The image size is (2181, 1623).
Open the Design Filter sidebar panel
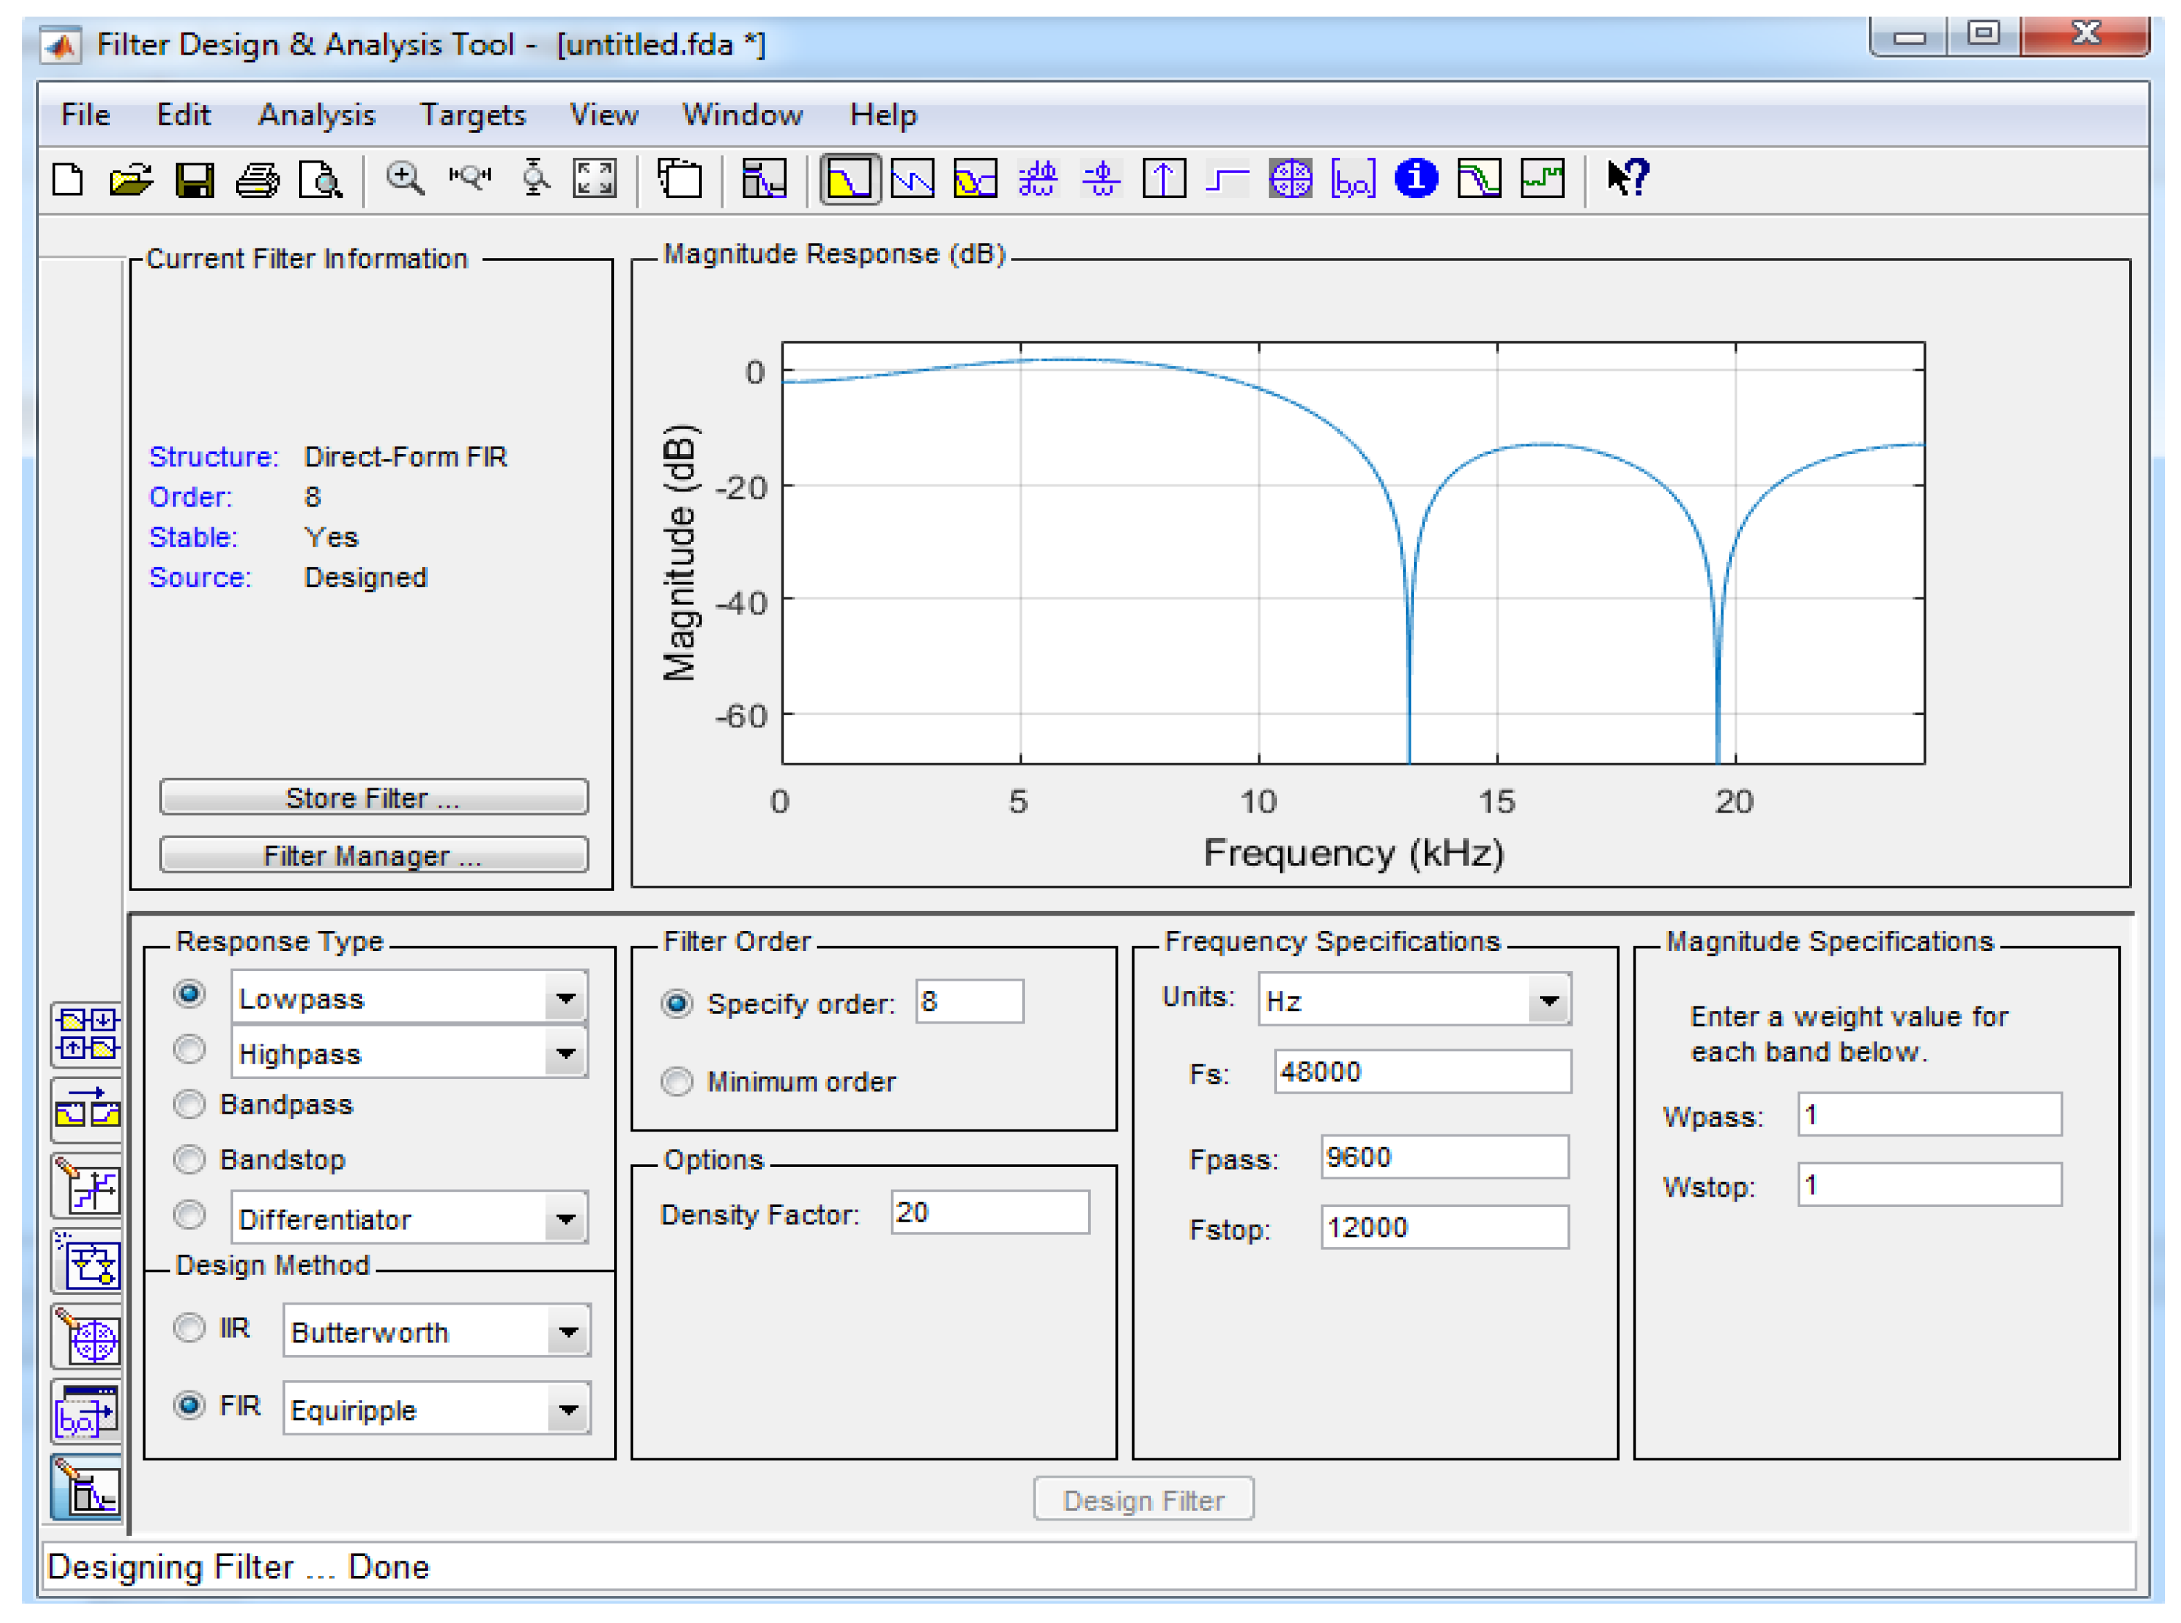pos(87,1489)
